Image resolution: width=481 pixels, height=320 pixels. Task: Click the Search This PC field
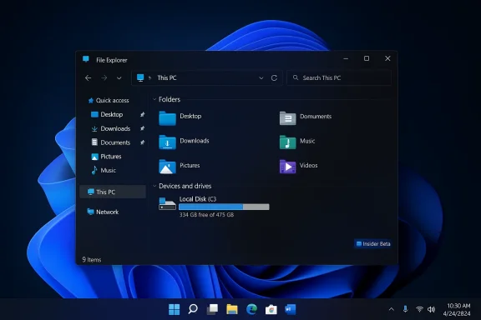339,77
